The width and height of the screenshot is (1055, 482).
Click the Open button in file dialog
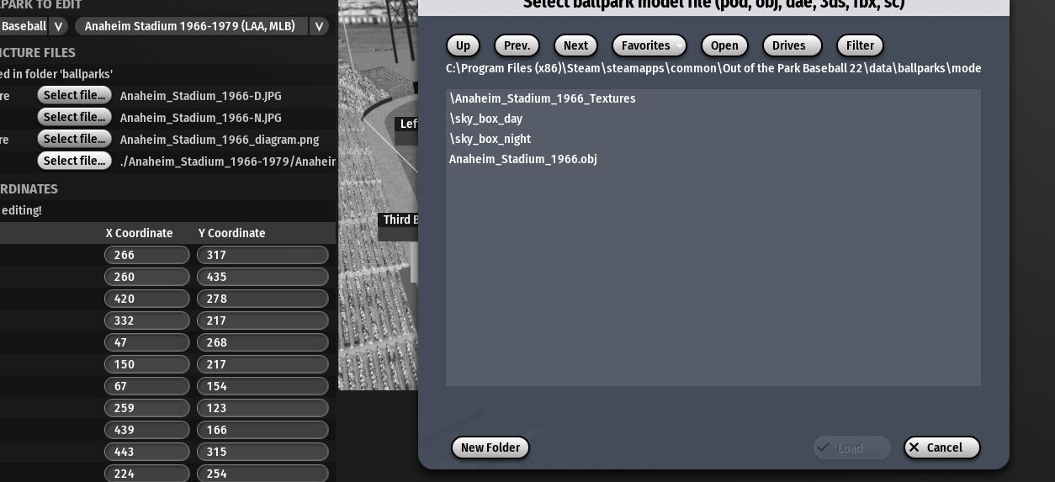pyautogui.click(x=724, y=45)
